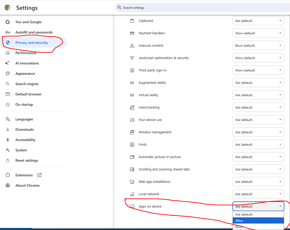Open Accessibility settings
This screenshot has height=230, width=290.
pos(25,140)
